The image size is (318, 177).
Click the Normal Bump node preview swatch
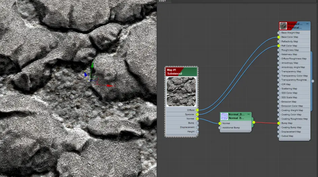(x=224, y=116)
